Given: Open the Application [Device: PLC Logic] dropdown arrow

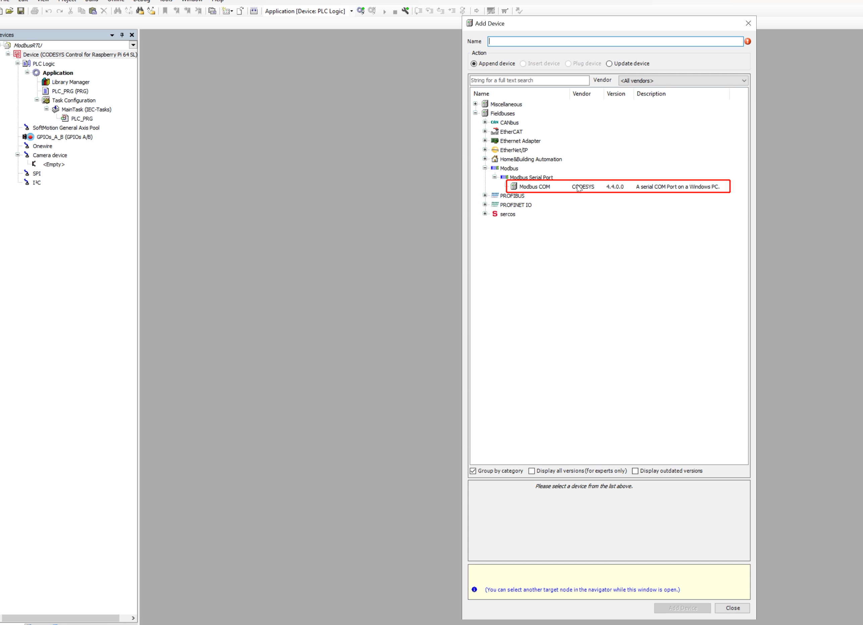Looking at the screenshot, I should (351, 11).
